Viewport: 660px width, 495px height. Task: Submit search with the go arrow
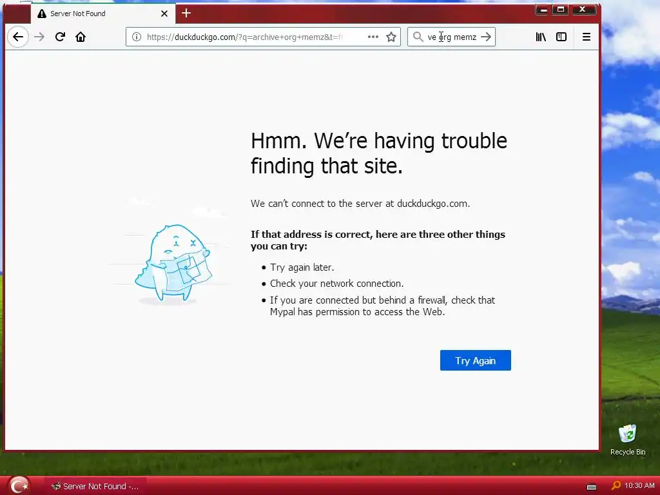tap(486, 37)
